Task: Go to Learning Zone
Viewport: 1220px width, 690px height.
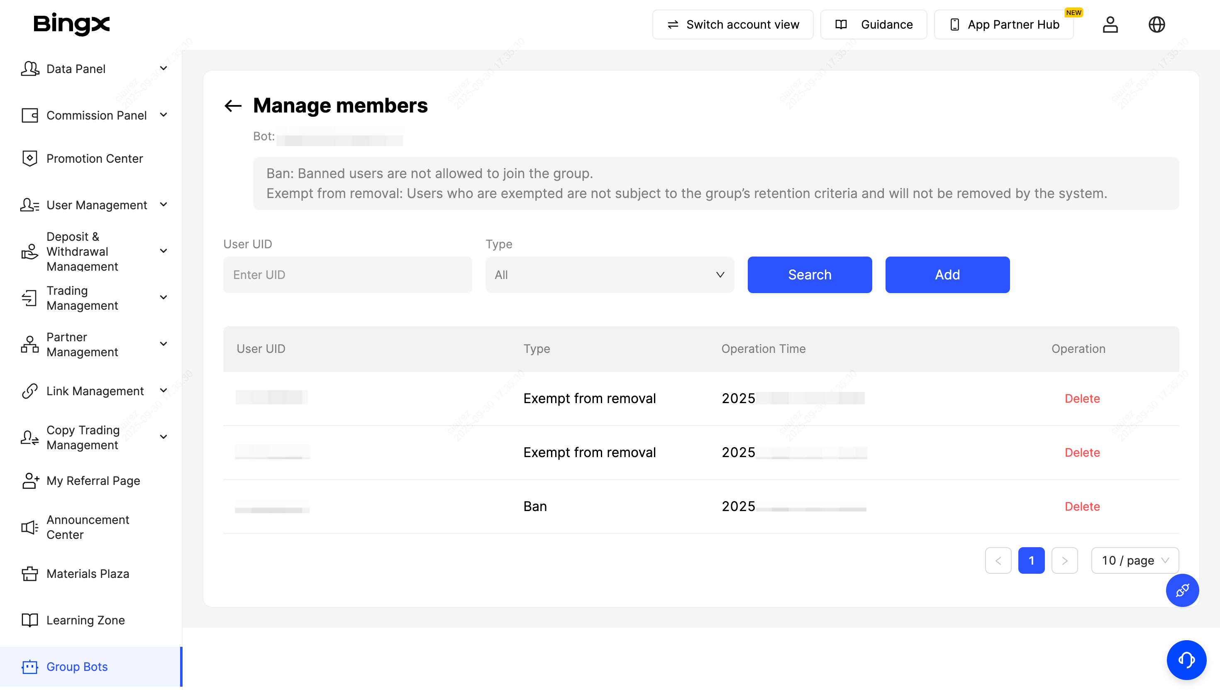Action: pos(85,620)
